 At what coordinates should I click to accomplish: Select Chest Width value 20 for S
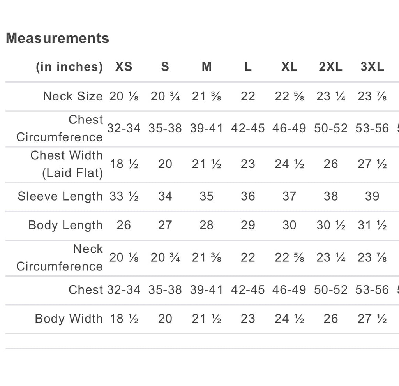(165, 164)
